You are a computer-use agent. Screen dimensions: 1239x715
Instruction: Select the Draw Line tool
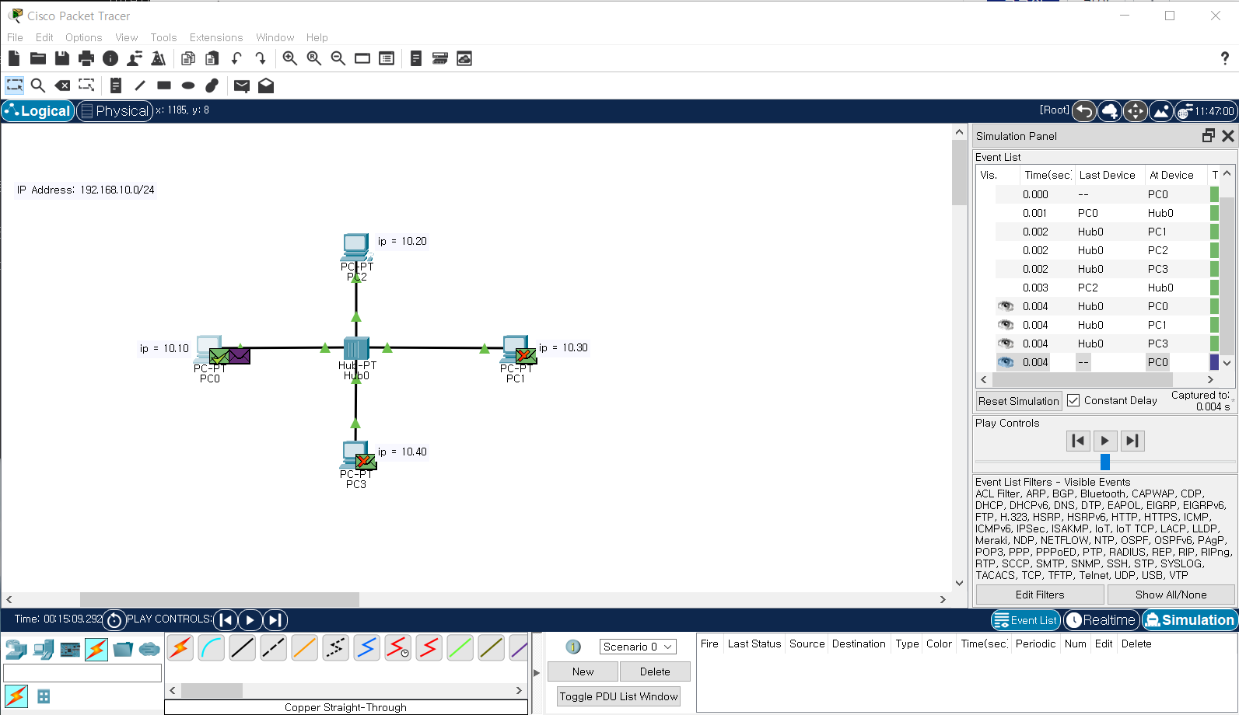140,85
